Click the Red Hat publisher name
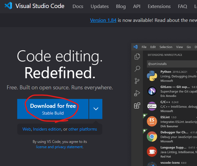197x166 pixels. (x=166, y=156)
